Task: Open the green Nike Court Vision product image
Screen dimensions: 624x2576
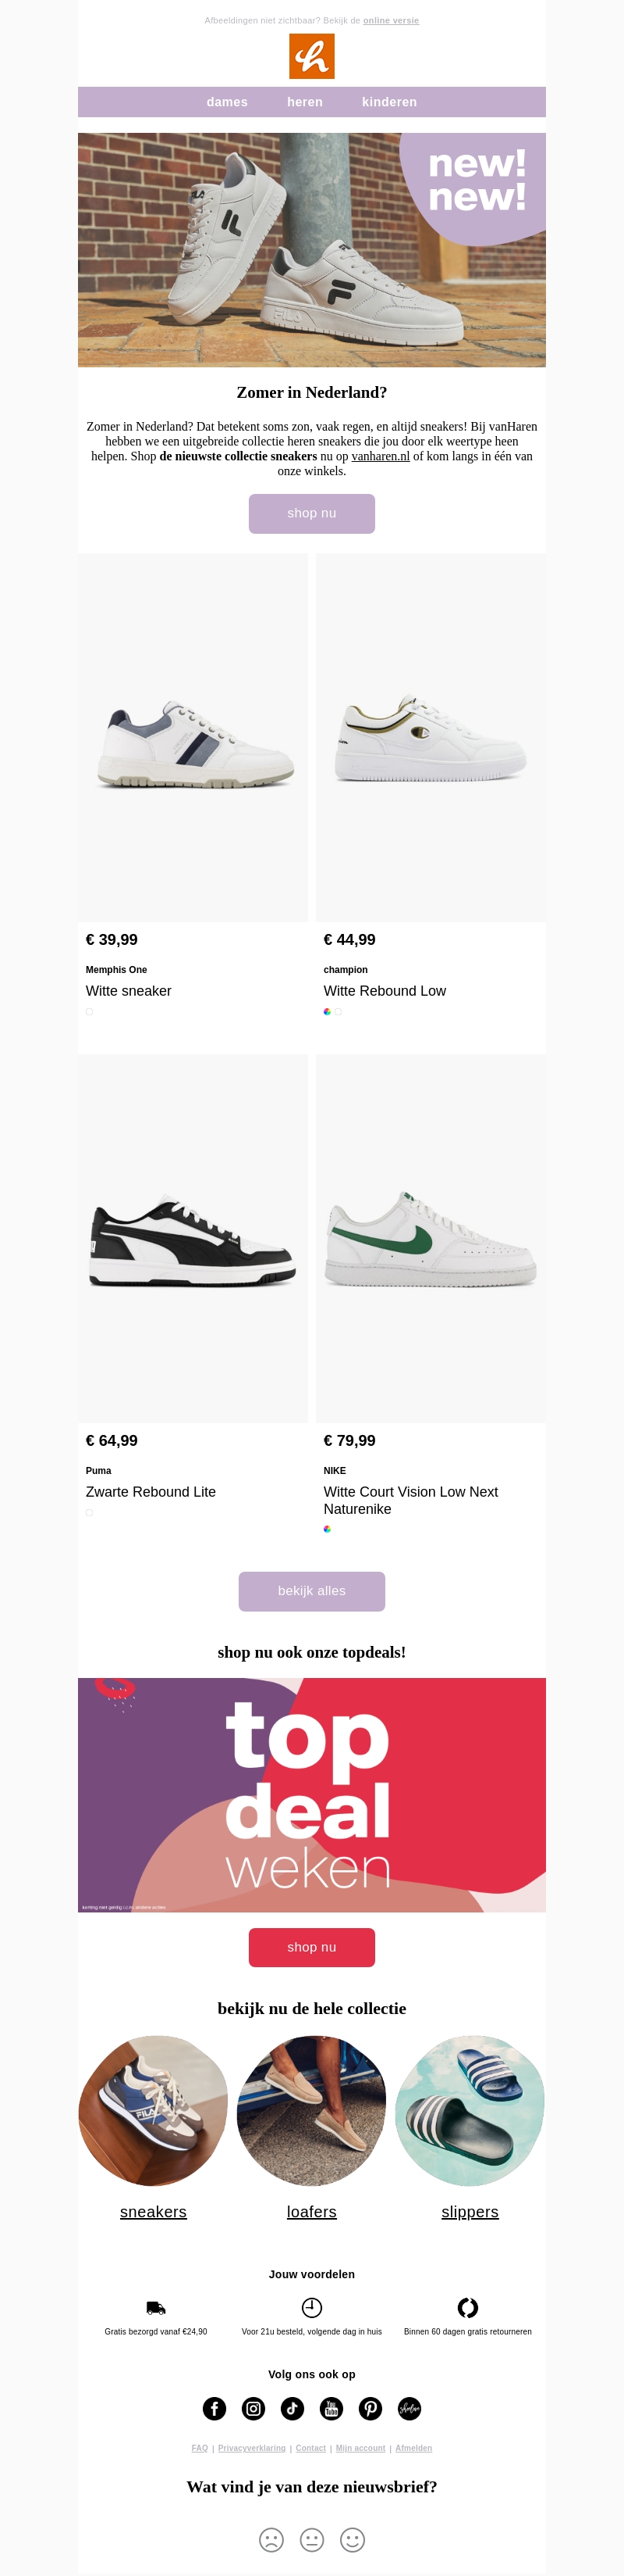Action: [x=431, y=1238]
